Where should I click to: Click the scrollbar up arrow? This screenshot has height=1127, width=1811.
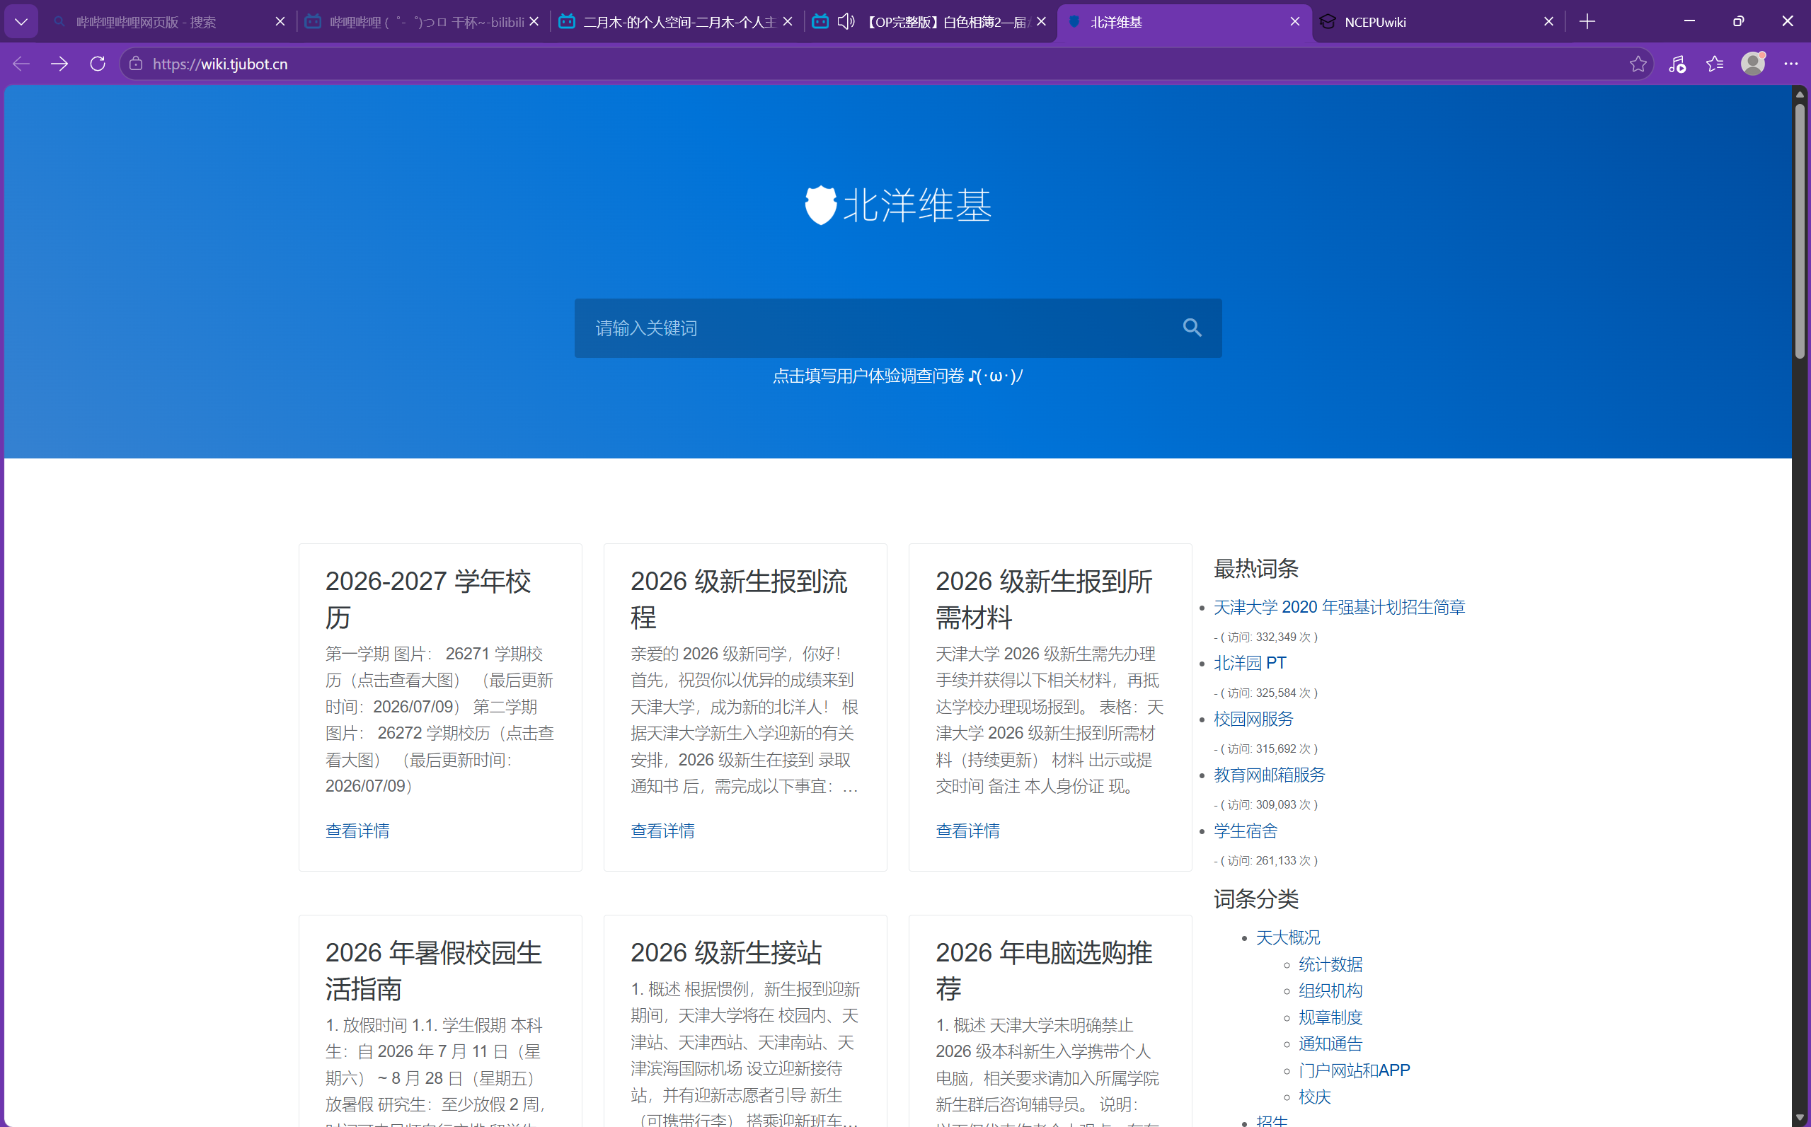click(x=1800, y=94)
